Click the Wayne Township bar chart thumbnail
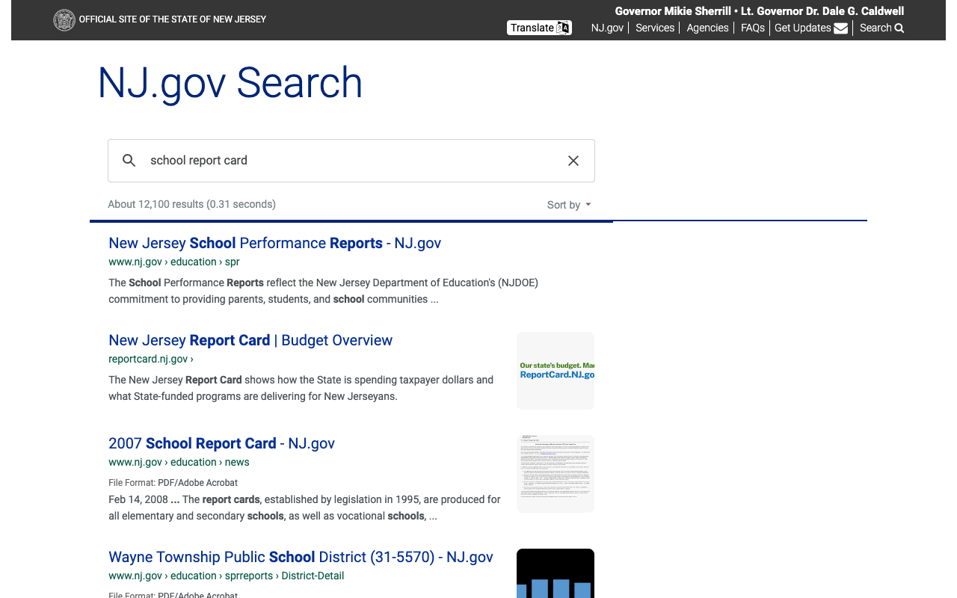 click(556, 573)
